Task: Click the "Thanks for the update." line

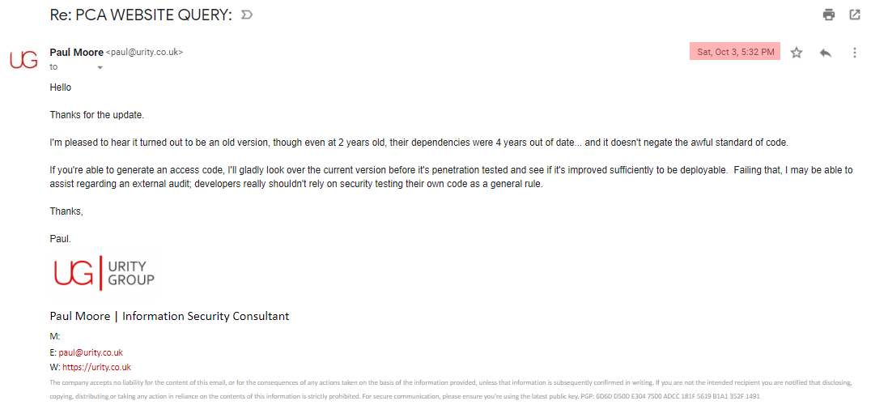Action: [x=97, y=115]
